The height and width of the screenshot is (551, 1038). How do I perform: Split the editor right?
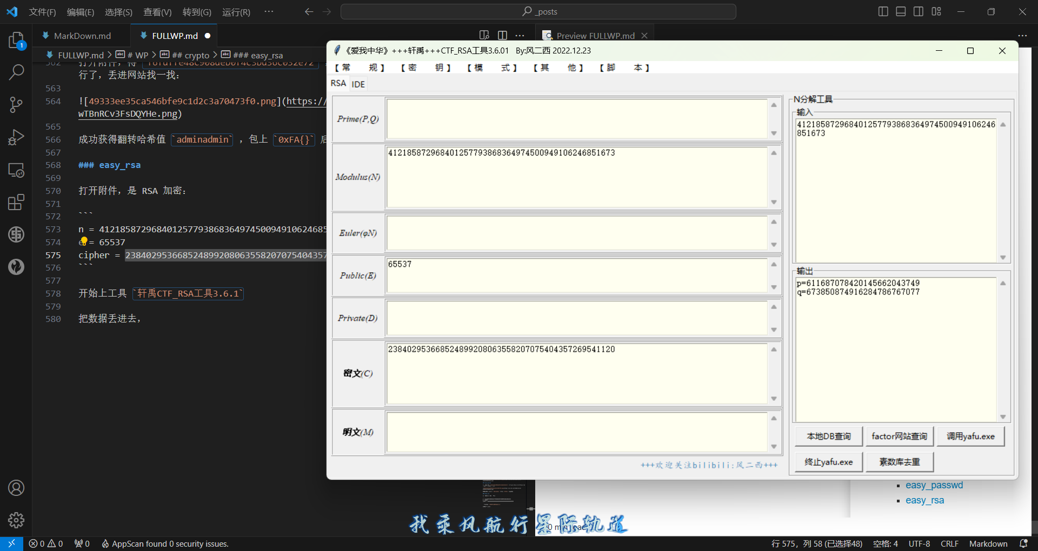502,35
